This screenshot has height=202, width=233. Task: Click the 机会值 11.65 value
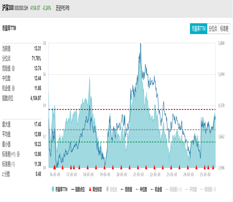tap(37, 88)
